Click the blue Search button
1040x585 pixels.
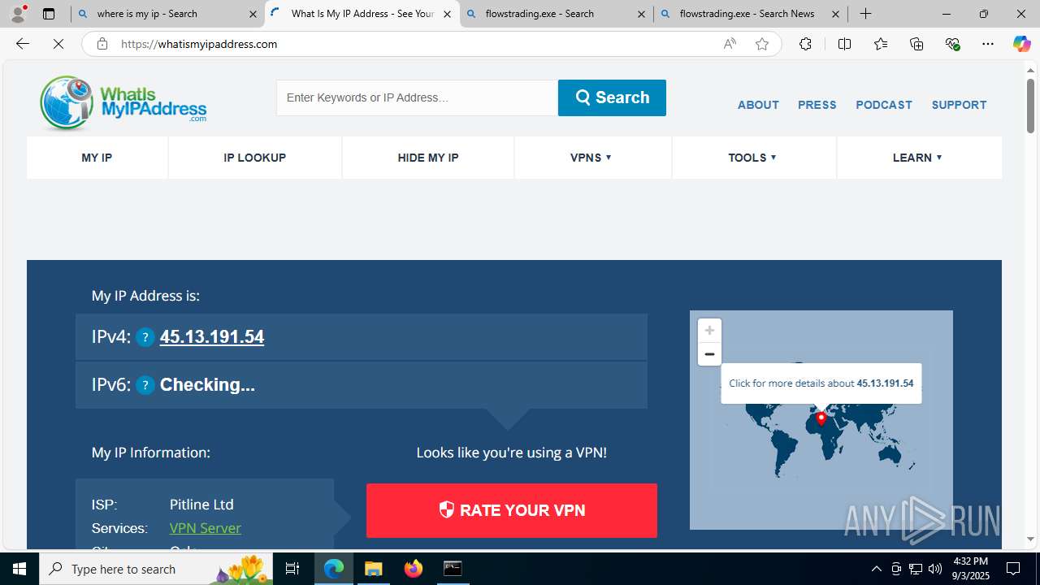pyautogui.click(x=612, y=97)
